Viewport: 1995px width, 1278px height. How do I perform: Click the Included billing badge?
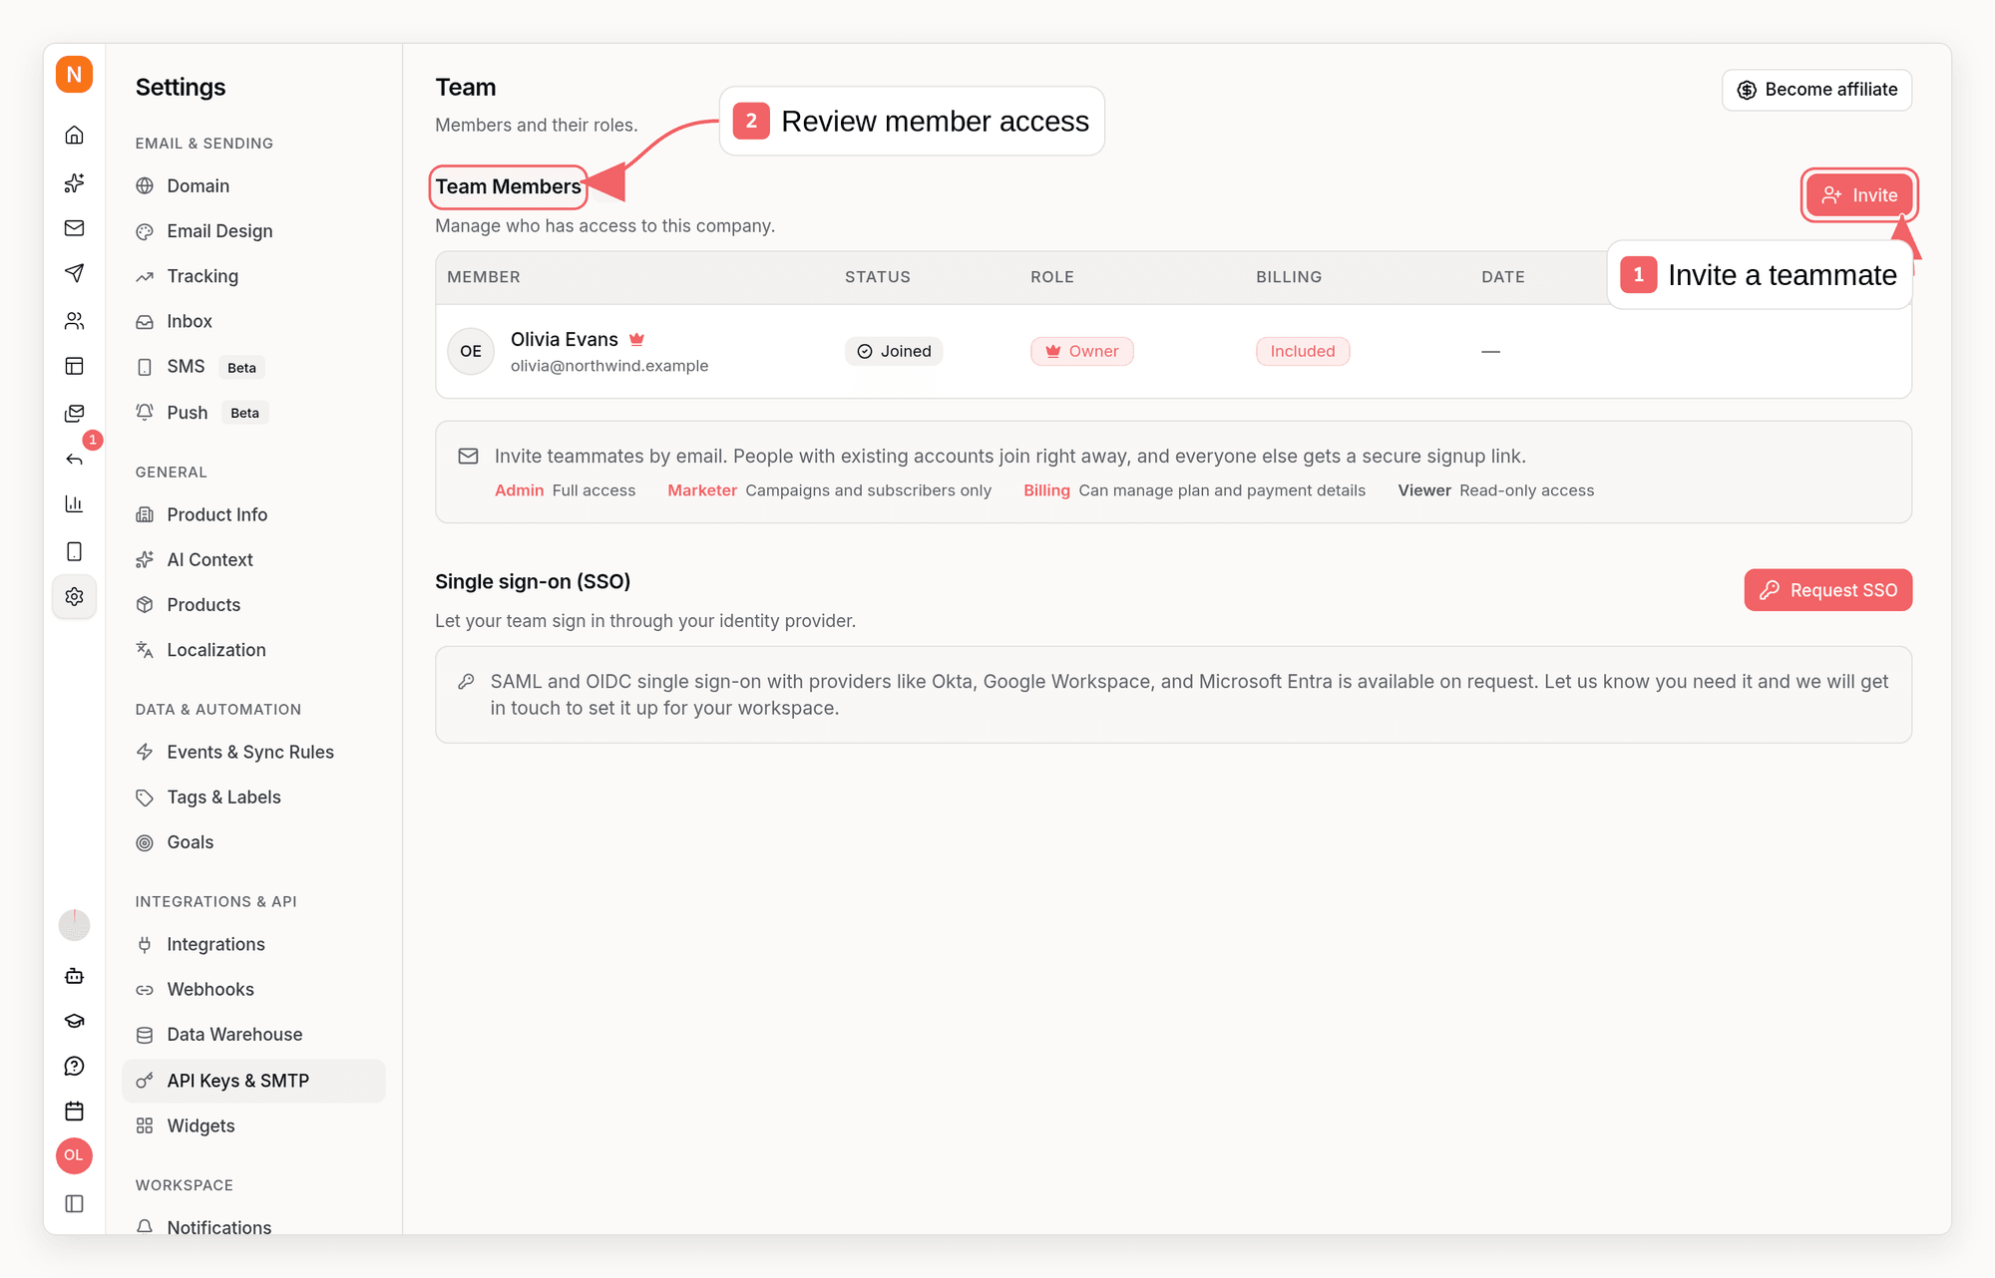pos(1303,351)
